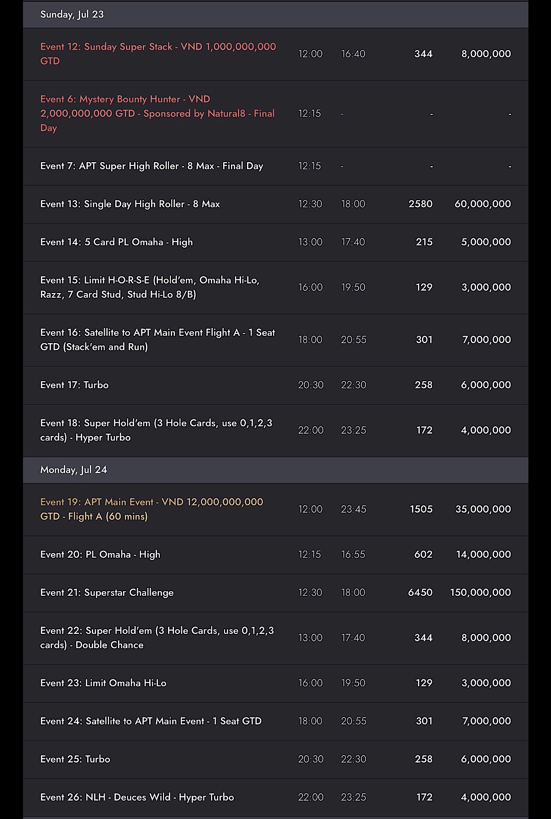The height and width of the screenshot is (819, 551).
Task: Open Event 22: Super Hold'em Double Chance
Action: point(157,638)
